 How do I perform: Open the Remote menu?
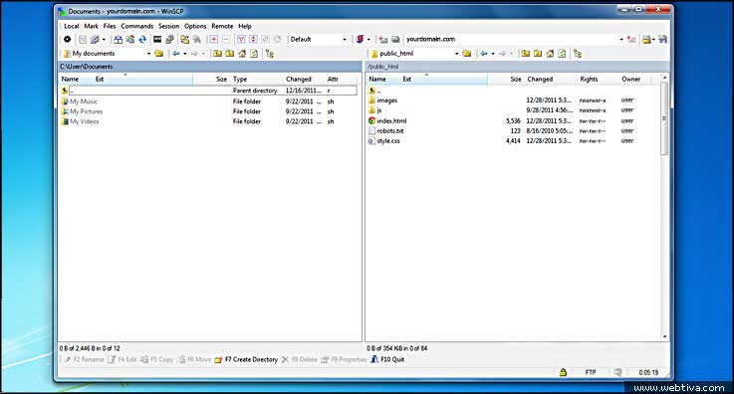click(x=222, y=26)
